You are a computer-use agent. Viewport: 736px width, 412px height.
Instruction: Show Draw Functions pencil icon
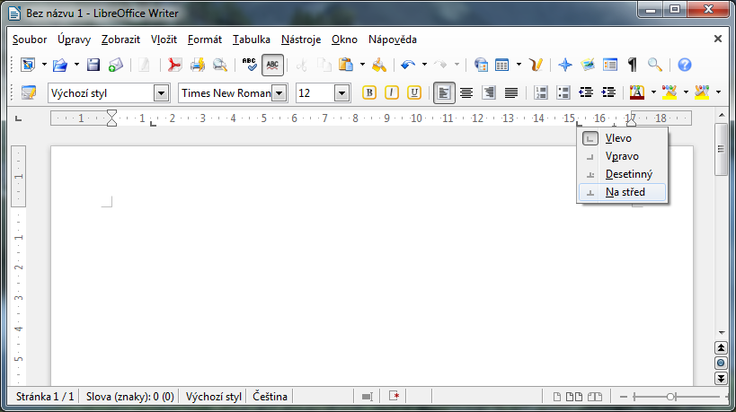click(x=536, y=65)
